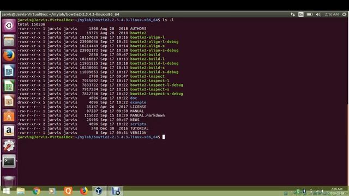349x196 pixels.
Task: Click the bowtie2-align-l file name
Action: [147, 38]
